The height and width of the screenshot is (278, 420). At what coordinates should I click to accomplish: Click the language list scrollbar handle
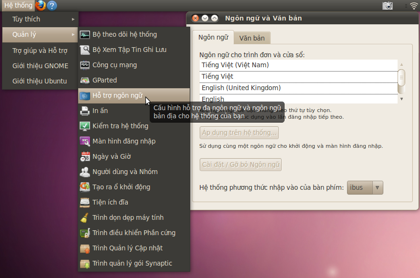pyautogui.click(x=401, y=77)
